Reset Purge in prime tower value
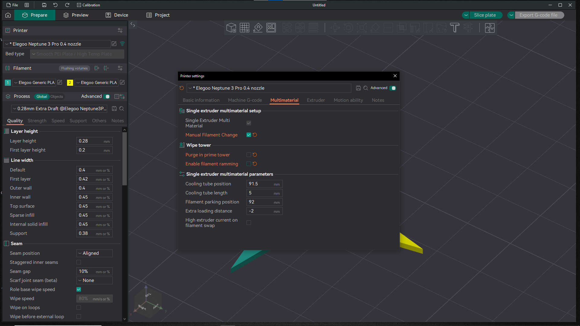580x326 pixels. [255, 155]
